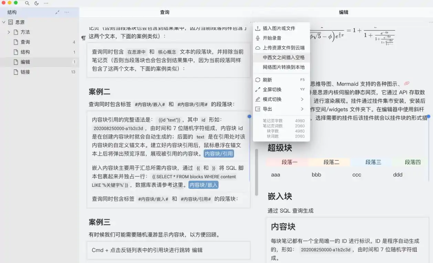The height and width of the screenshot is (263, 433).
Task: Select the pink 段落一 colored header
Action: 289,162
